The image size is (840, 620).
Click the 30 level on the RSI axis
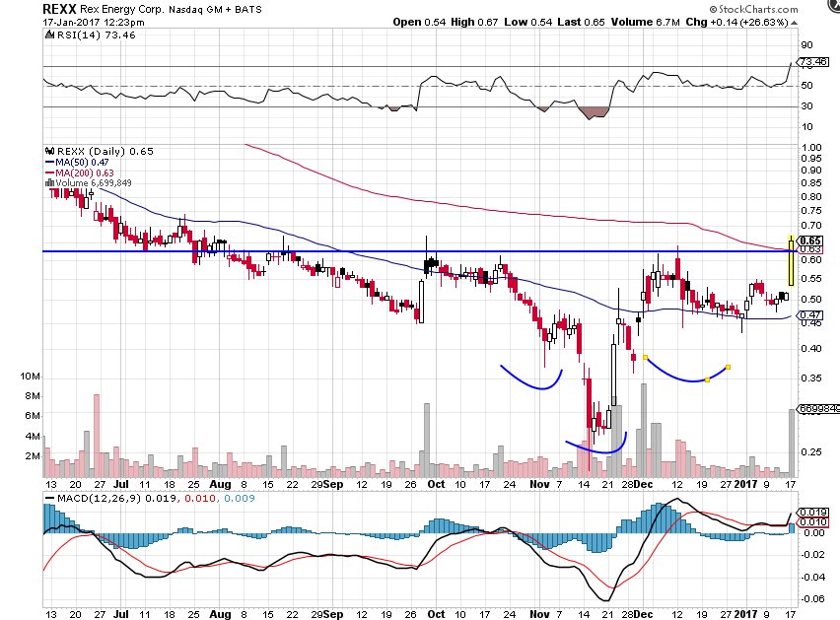pyautogui.click(x=806, y=106)
